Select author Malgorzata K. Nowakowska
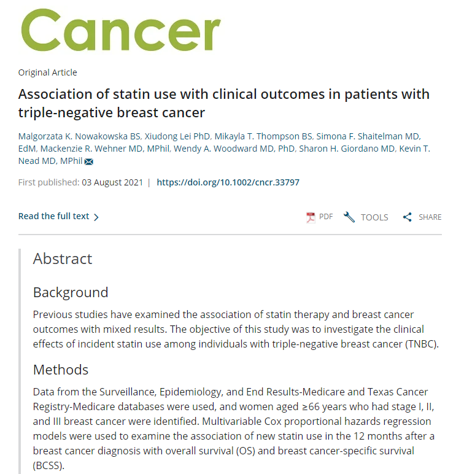The height and width of the screenshot is (474, 456). coord(78,136)
